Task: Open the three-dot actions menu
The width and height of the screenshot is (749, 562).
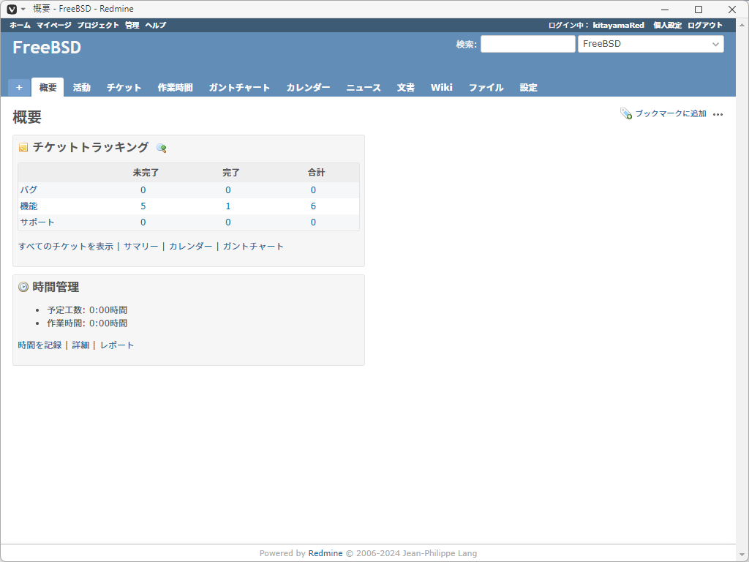Action: point(718,114)
